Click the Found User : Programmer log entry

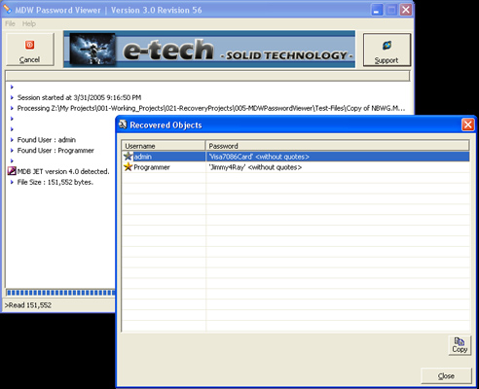tap(55, 151)
